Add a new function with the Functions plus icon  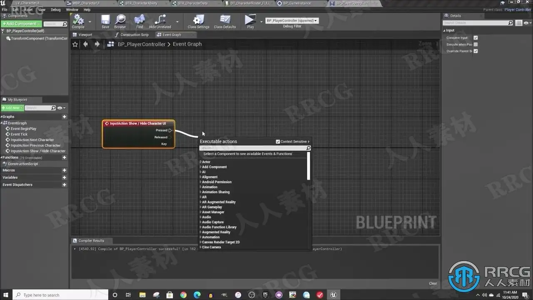(64, 157)
